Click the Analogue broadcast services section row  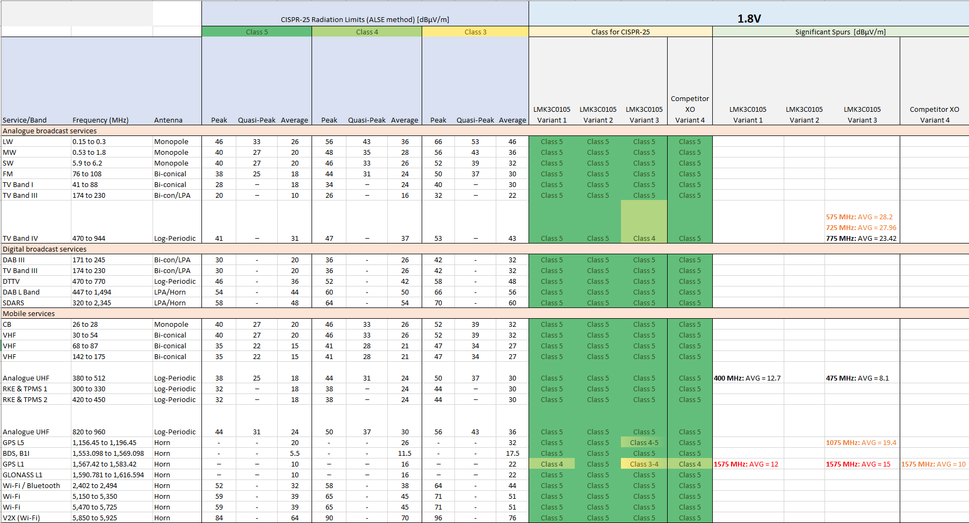(50, 131)
